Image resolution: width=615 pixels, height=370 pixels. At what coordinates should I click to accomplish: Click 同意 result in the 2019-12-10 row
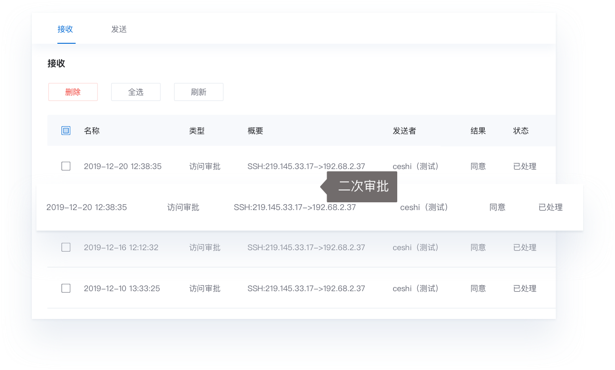coord(478,288)
